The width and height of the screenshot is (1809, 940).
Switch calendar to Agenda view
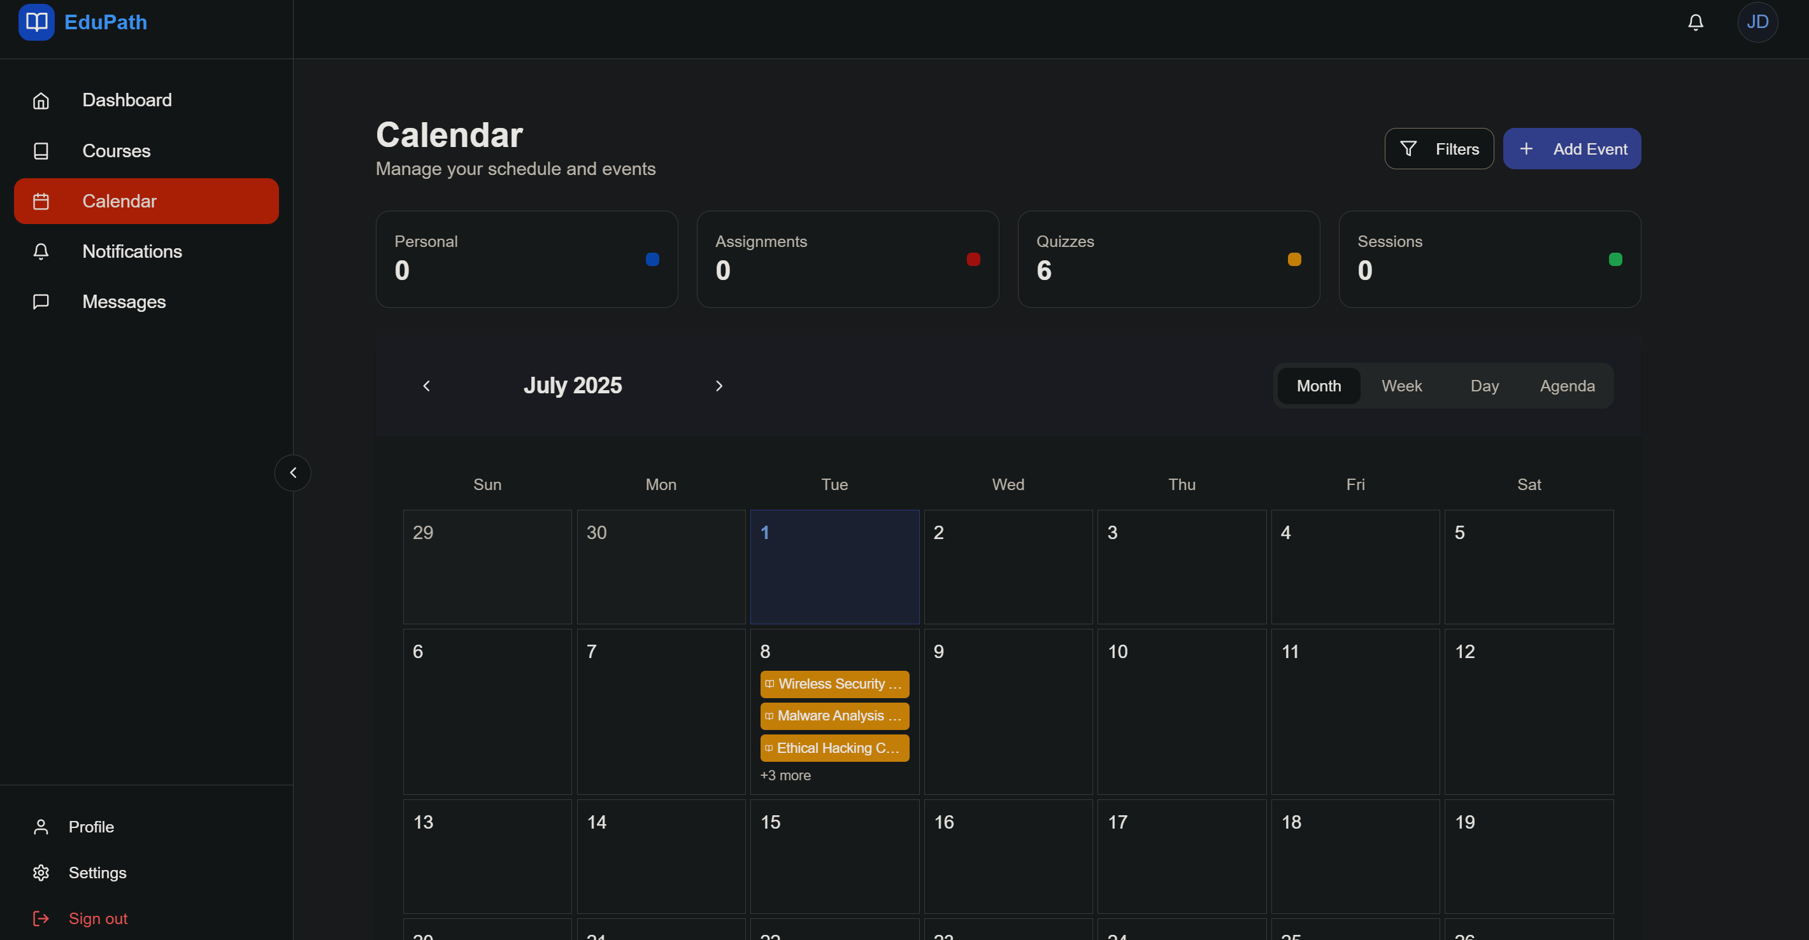pyautogui.click(x=1567, y=386)
